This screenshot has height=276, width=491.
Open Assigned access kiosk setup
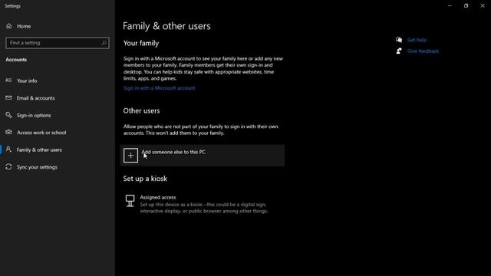coord(196,204)
